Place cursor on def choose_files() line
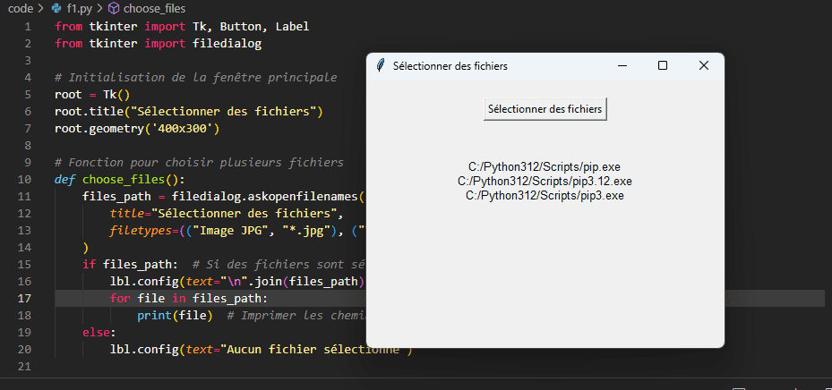 click(x=120, y=179)
